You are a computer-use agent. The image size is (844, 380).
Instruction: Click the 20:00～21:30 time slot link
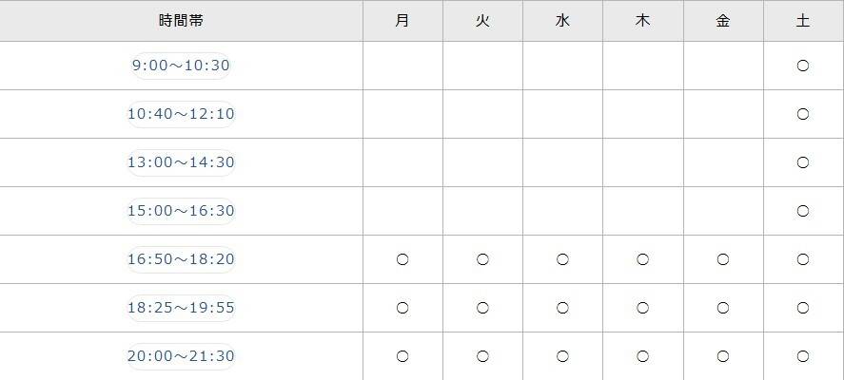[x=181, y=356]
